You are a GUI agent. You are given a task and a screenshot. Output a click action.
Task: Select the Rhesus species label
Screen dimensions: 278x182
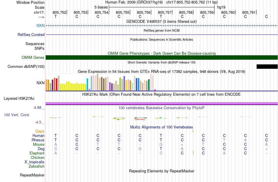coord(38,140)
